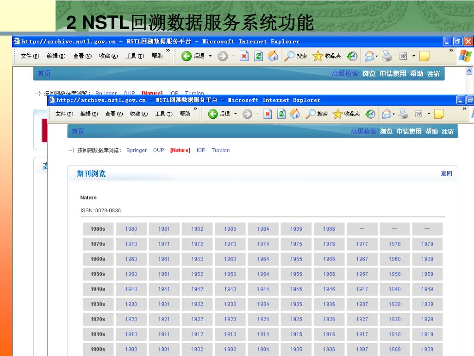The height and width of the screenshot is (356, 474).
Task: Open Search (搜索) in the back window toolbar
Action: point(296,56)
